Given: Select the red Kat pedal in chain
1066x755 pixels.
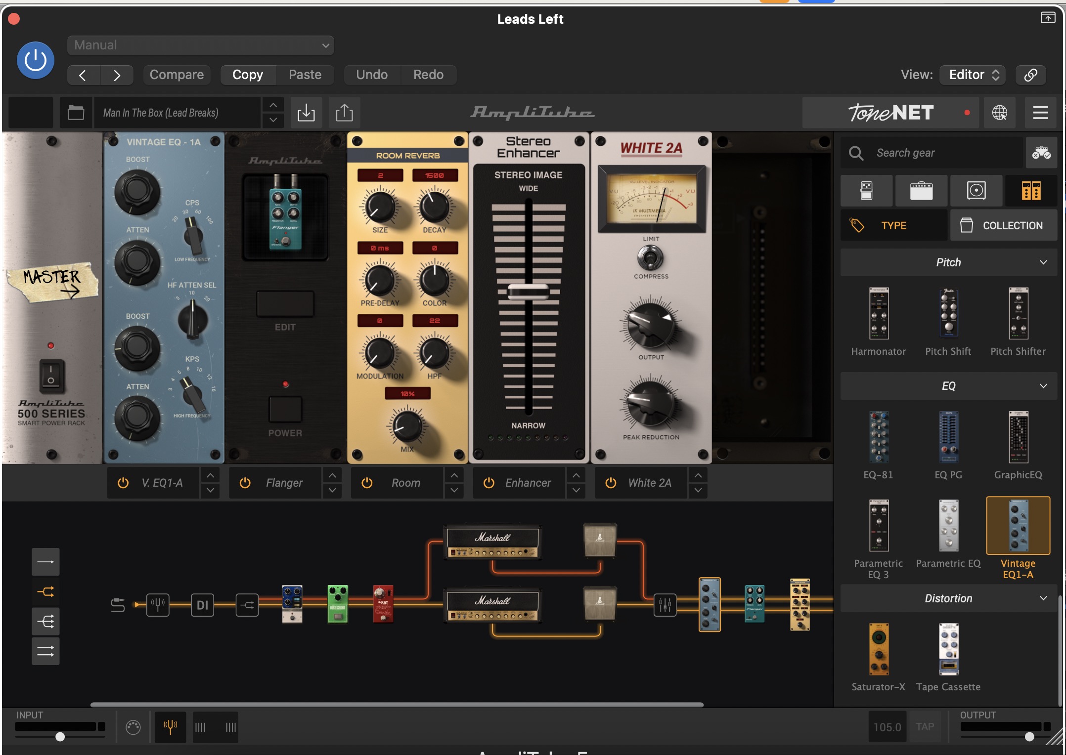Looking at the screenshot, I should [383, 604].
